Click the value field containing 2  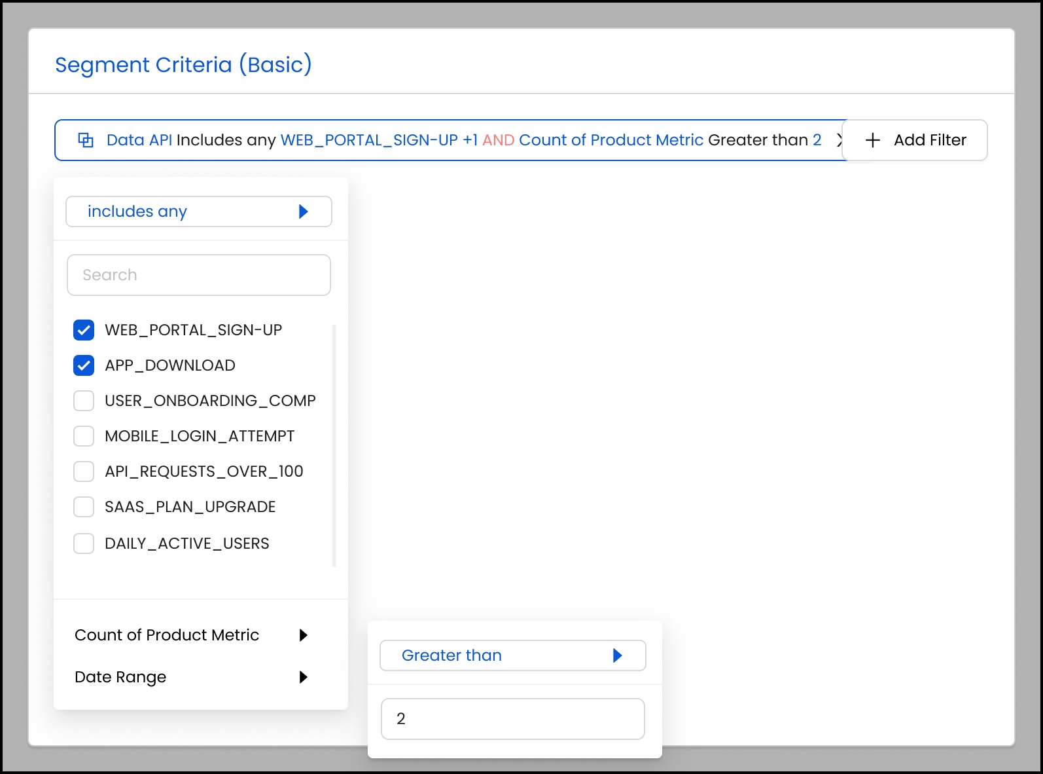point(513,719)
